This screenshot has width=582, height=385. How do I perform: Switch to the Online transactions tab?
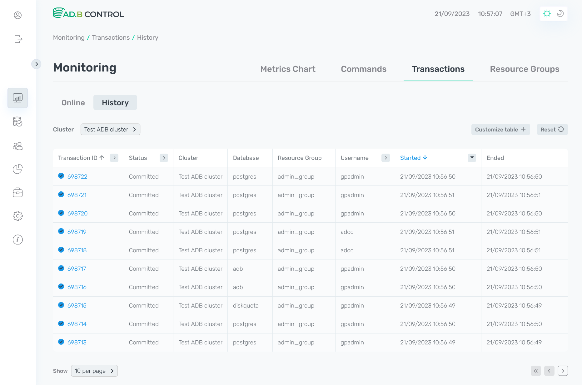73,102
